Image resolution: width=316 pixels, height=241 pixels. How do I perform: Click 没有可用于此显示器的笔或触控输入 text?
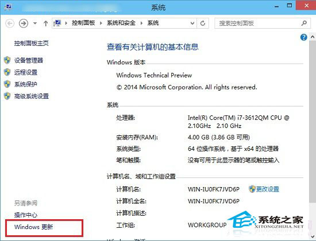coord(234,160)
